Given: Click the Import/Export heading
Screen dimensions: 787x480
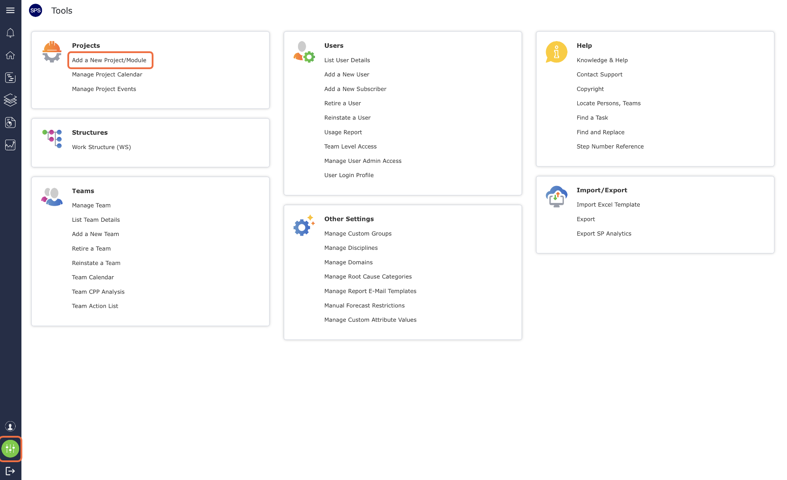Looking at the screenshot, I should pos(602,190).
